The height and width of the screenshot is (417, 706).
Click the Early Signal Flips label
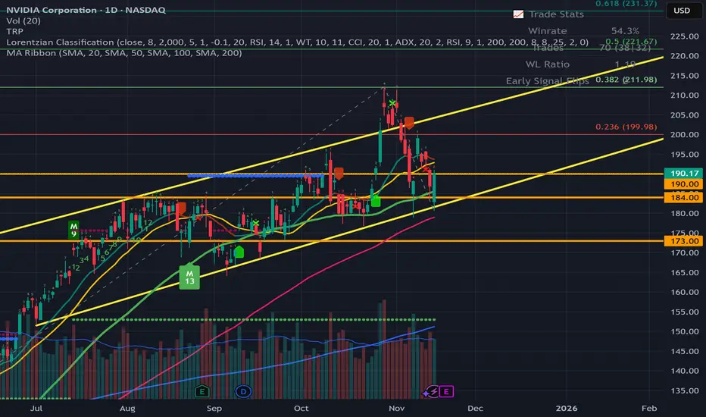click(547, 81)
